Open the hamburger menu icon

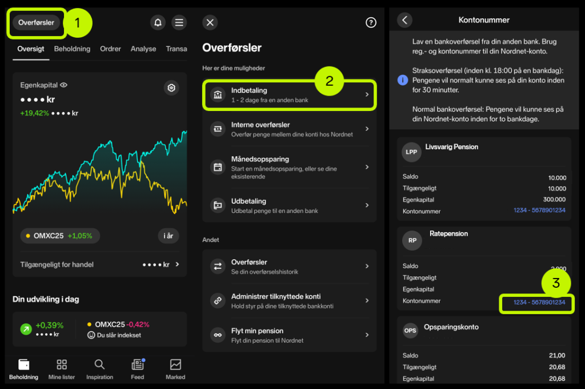[x=179, y=23]
